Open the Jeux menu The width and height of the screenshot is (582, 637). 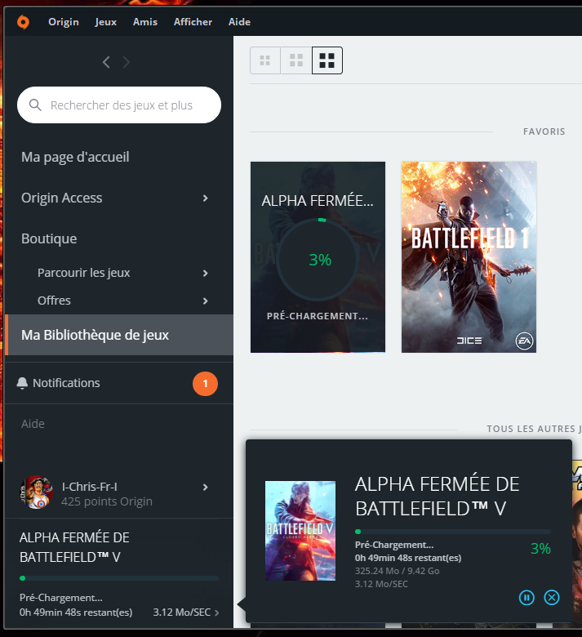[105, 22]
